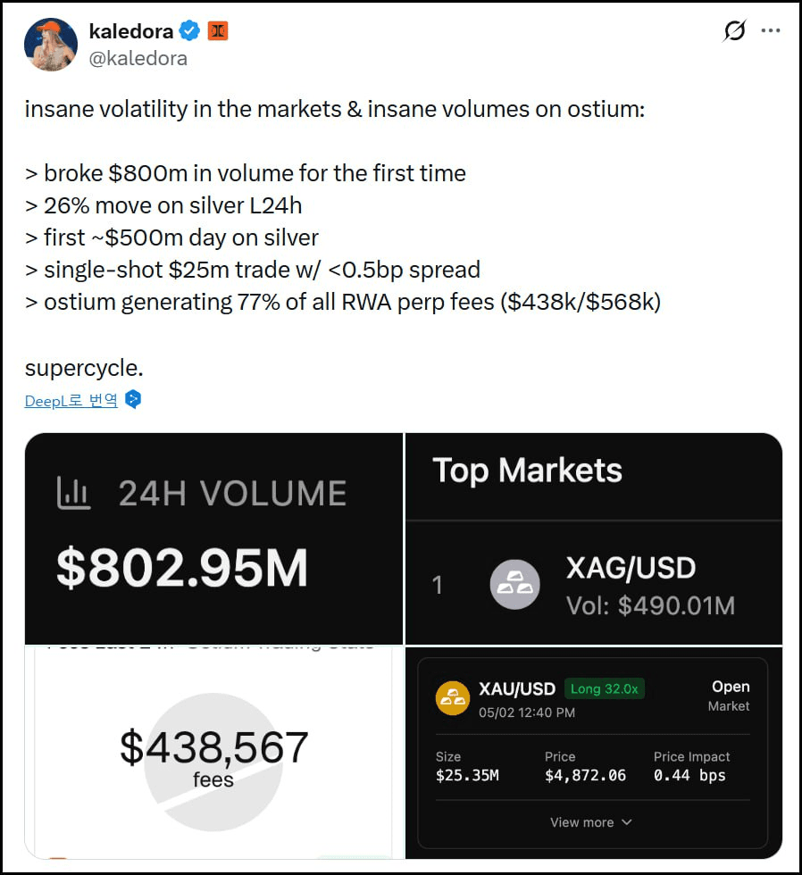Viewport: 802px width, 875px height.
Task: Click the silver bars XAG/USD icon
Action: click(515, 585)
